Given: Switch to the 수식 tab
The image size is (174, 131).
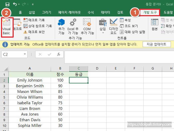Looking at the screenshot, I should (x=91, y=12).
